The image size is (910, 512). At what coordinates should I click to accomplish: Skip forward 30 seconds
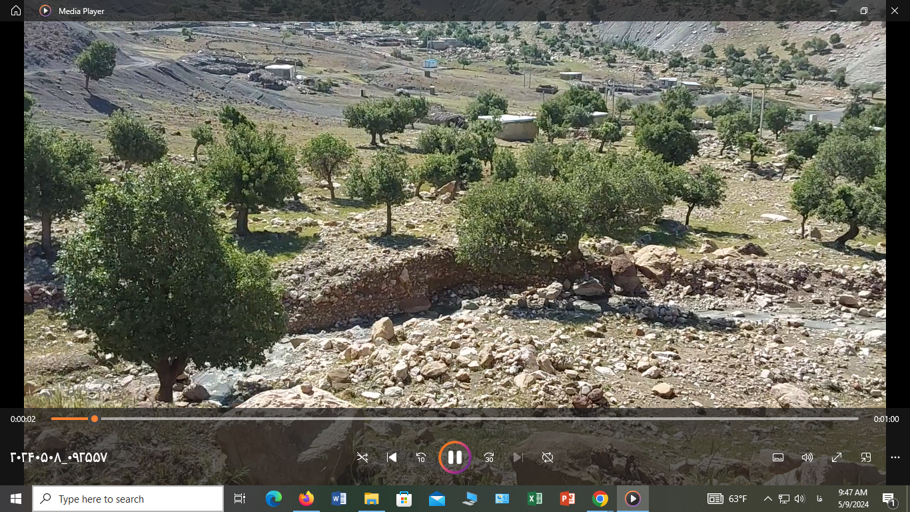pyautogui.click(x=489, y=457)
